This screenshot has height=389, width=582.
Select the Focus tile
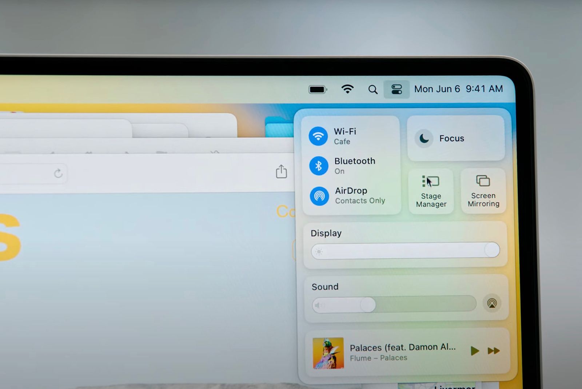(x=457, y=138)
